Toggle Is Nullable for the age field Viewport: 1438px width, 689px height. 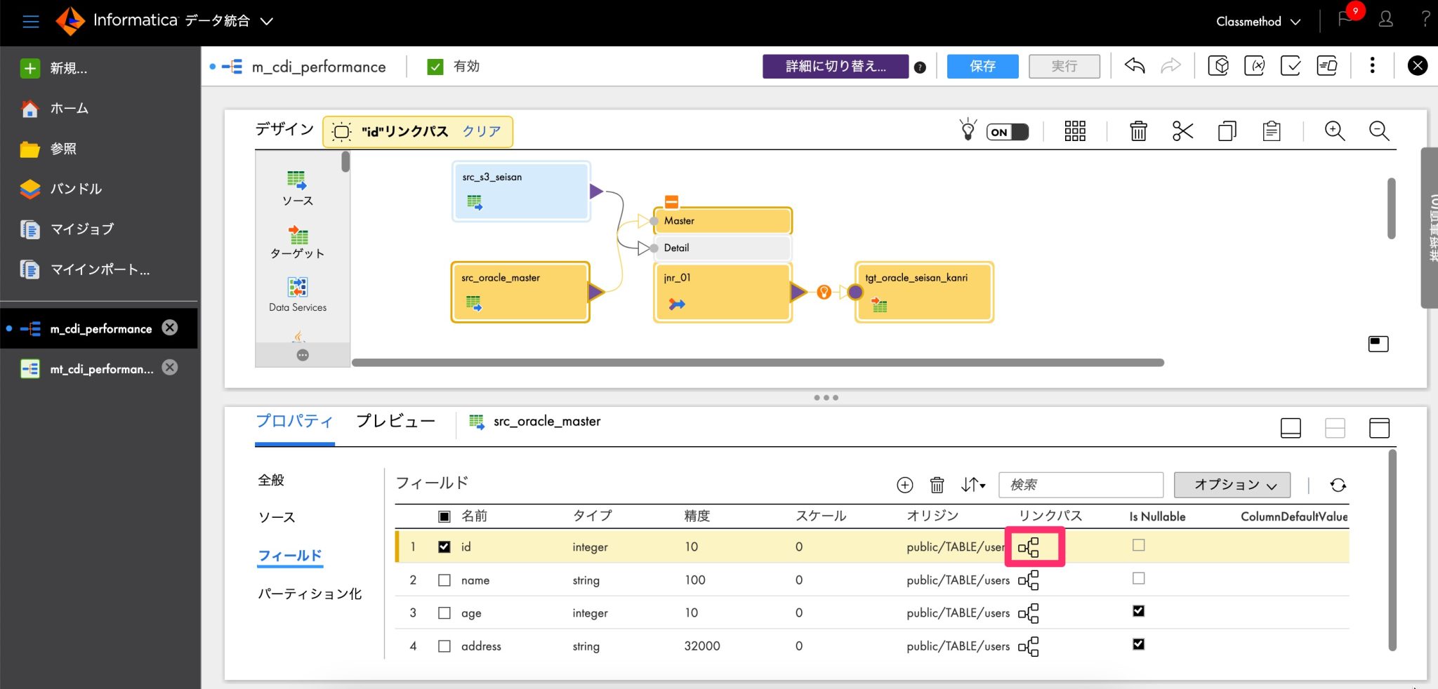click(1138, 610)
